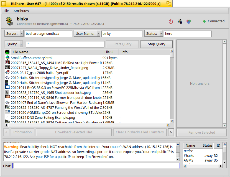Click the DNS Zone Editing Example.png icon
The height and width of the screenshot is (177, 230).
click(7, 117)
